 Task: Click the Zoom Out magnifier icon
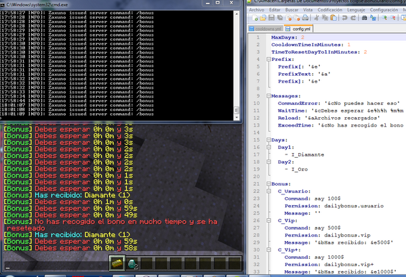coord(393,18)
